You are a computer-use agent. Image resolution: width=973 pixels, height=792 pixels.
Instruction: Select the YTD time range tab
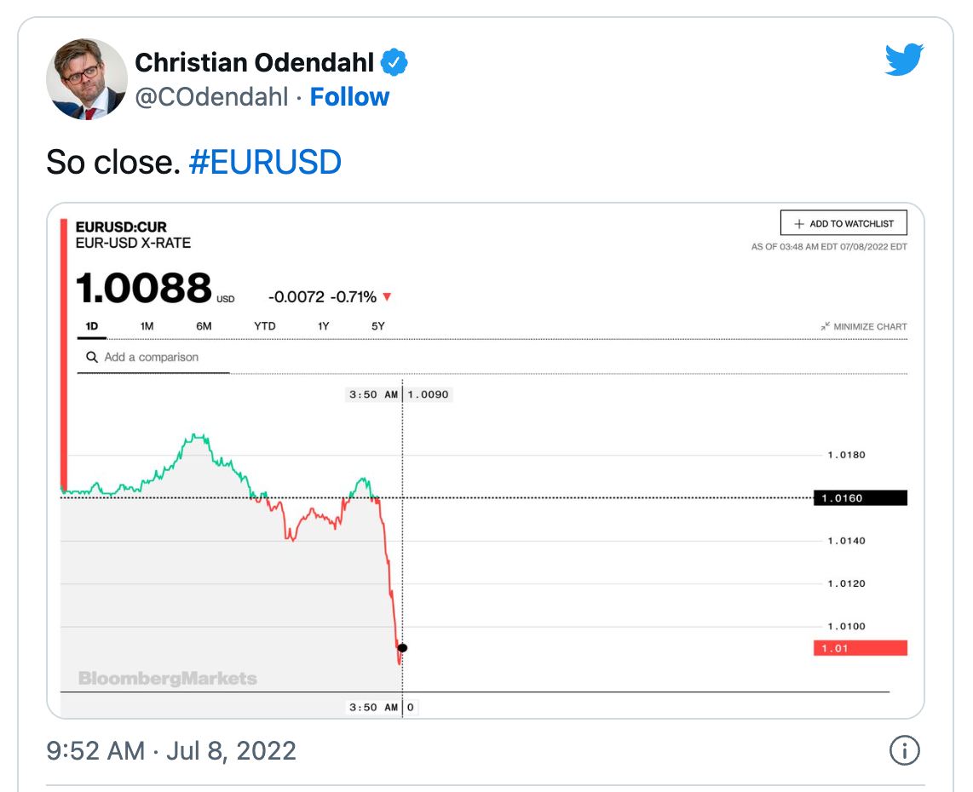tap(265, 326)
